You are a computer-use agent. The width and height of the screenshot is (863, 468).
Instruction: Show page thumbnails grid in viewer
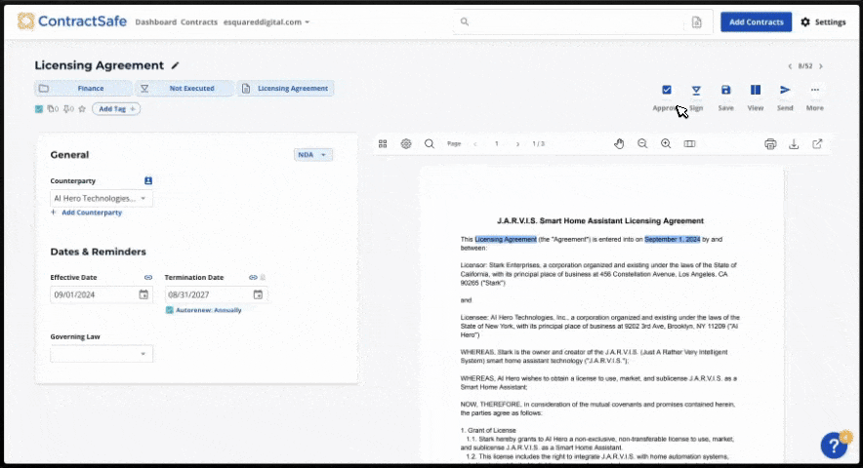click(x=383, y=143)
